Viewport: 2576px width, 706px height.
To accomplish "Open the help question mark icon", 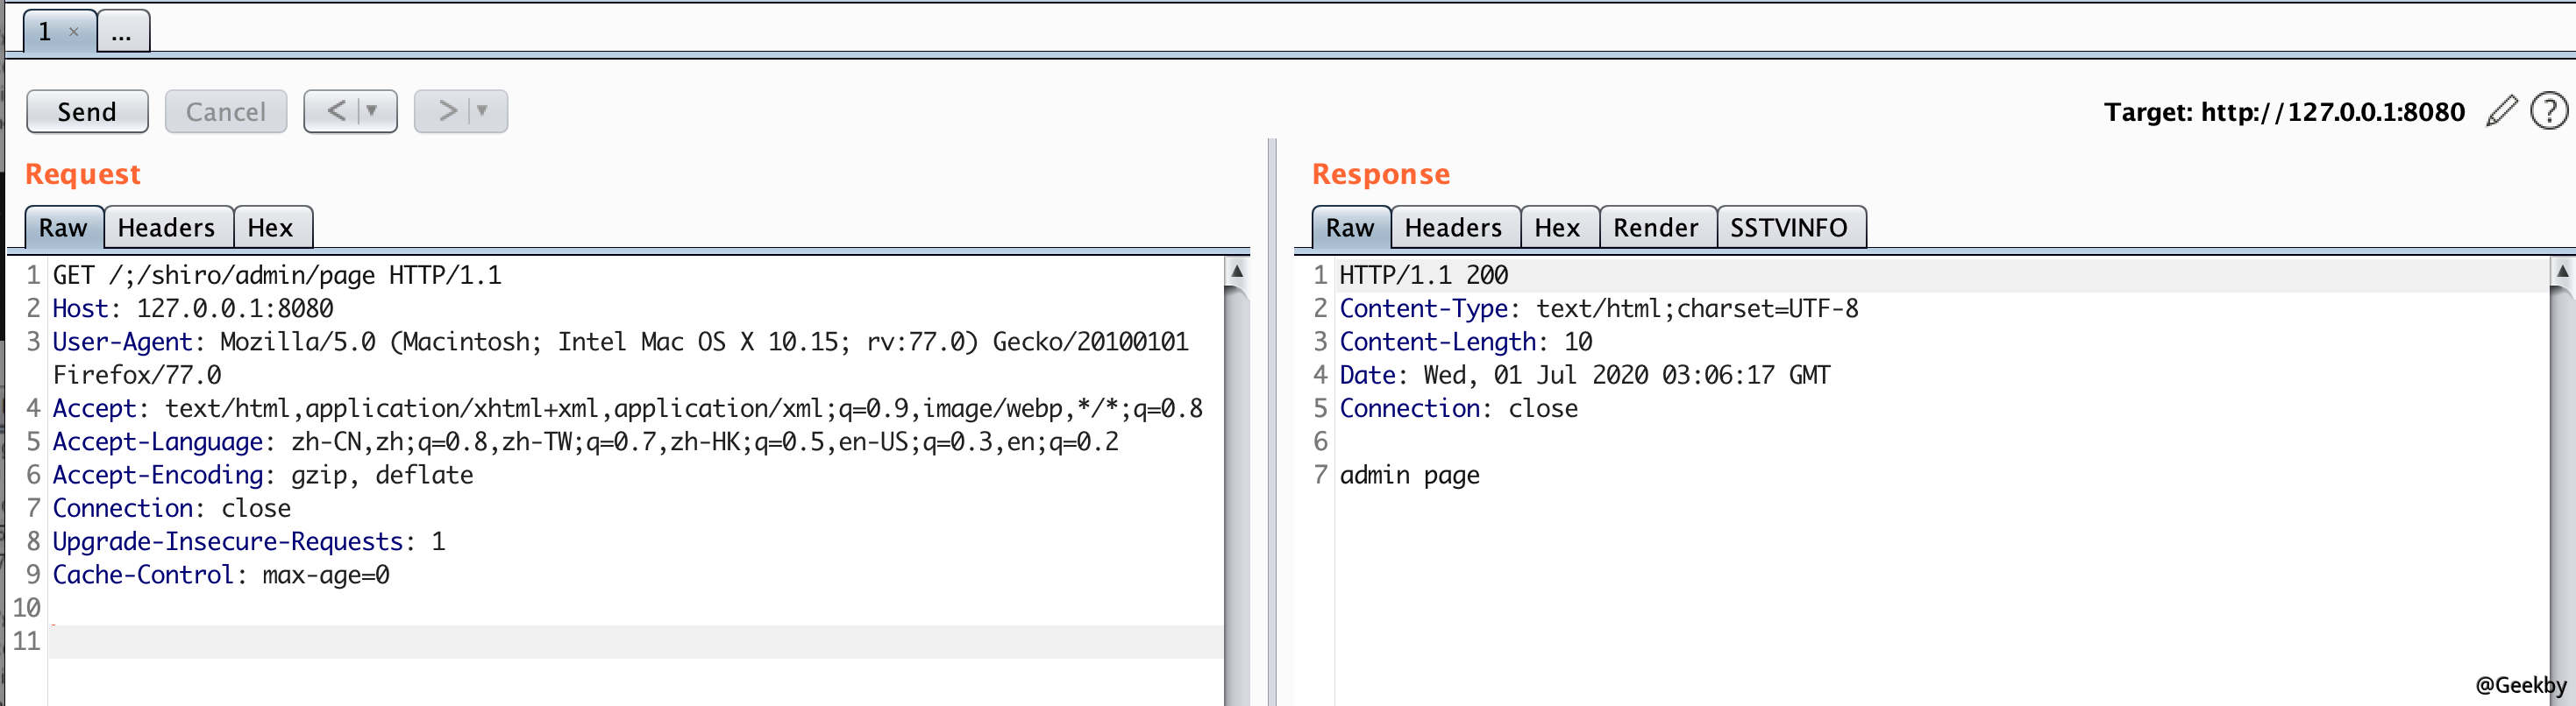I will [x=2548, y=111].
